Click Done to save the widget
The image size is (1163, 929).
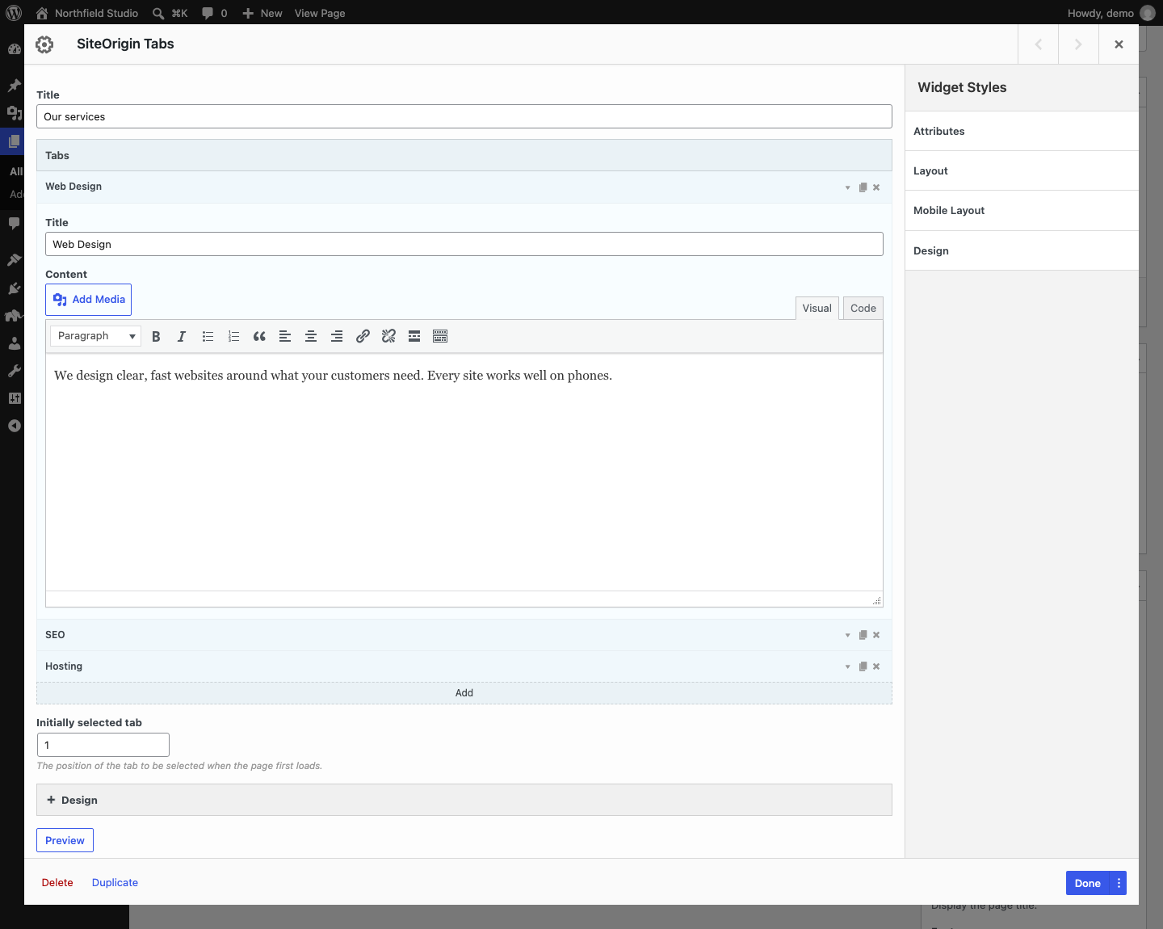(x=1088, y=883)
